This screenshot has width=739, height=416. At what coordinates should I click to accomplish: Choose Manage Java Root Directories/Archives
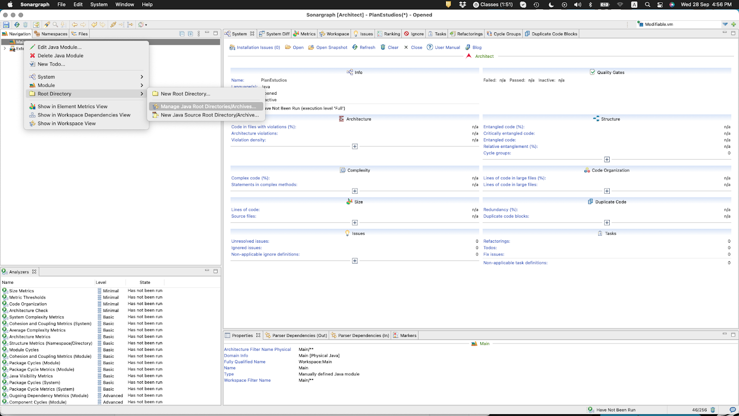coord(206,106)
